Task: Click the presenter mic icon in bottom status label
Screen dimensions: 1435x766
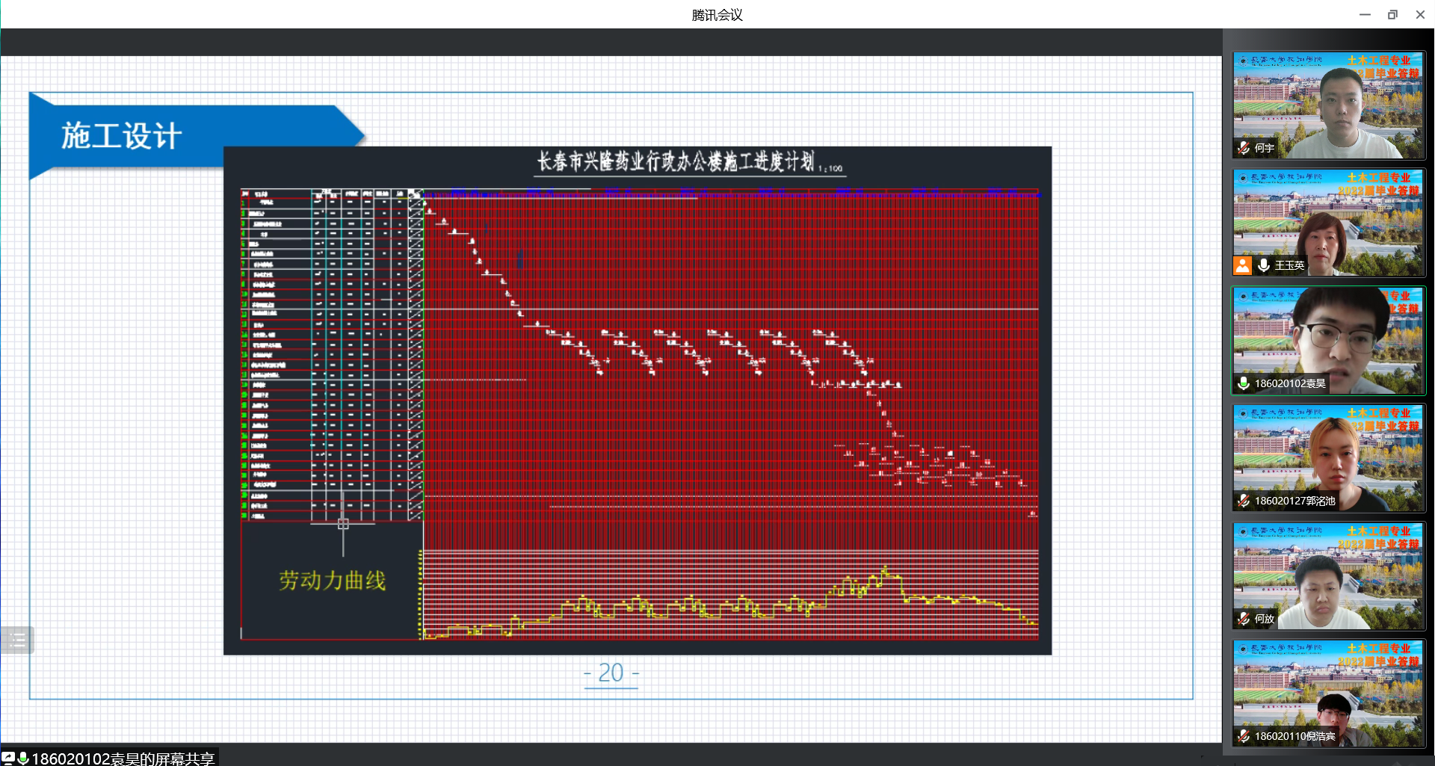Action: coord(23,758)
